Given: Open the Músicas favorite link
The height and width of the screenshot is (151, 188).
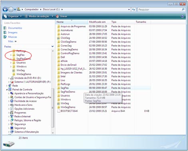Looking at the screenshot, I should pyautogui.click(x=12, y=37).
